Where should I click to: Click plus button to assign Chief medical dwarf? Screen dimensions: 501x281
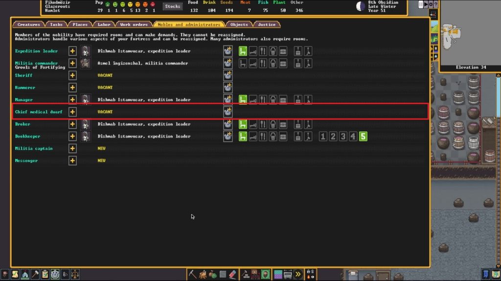click(72, 112)
